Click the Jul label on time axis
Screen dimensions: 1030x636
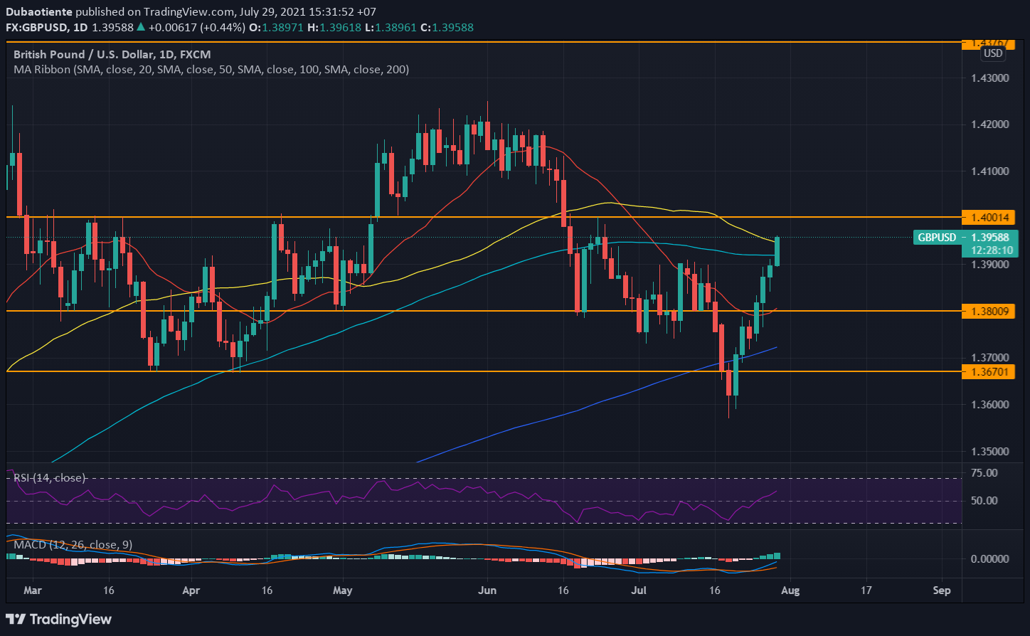(639, 590)
